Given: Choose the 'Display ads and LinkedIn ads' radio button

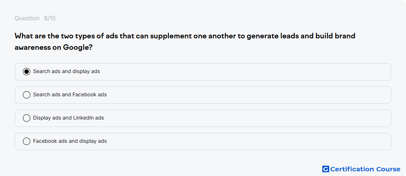Looking at the screenshot, I should click(x=27, y=118).
